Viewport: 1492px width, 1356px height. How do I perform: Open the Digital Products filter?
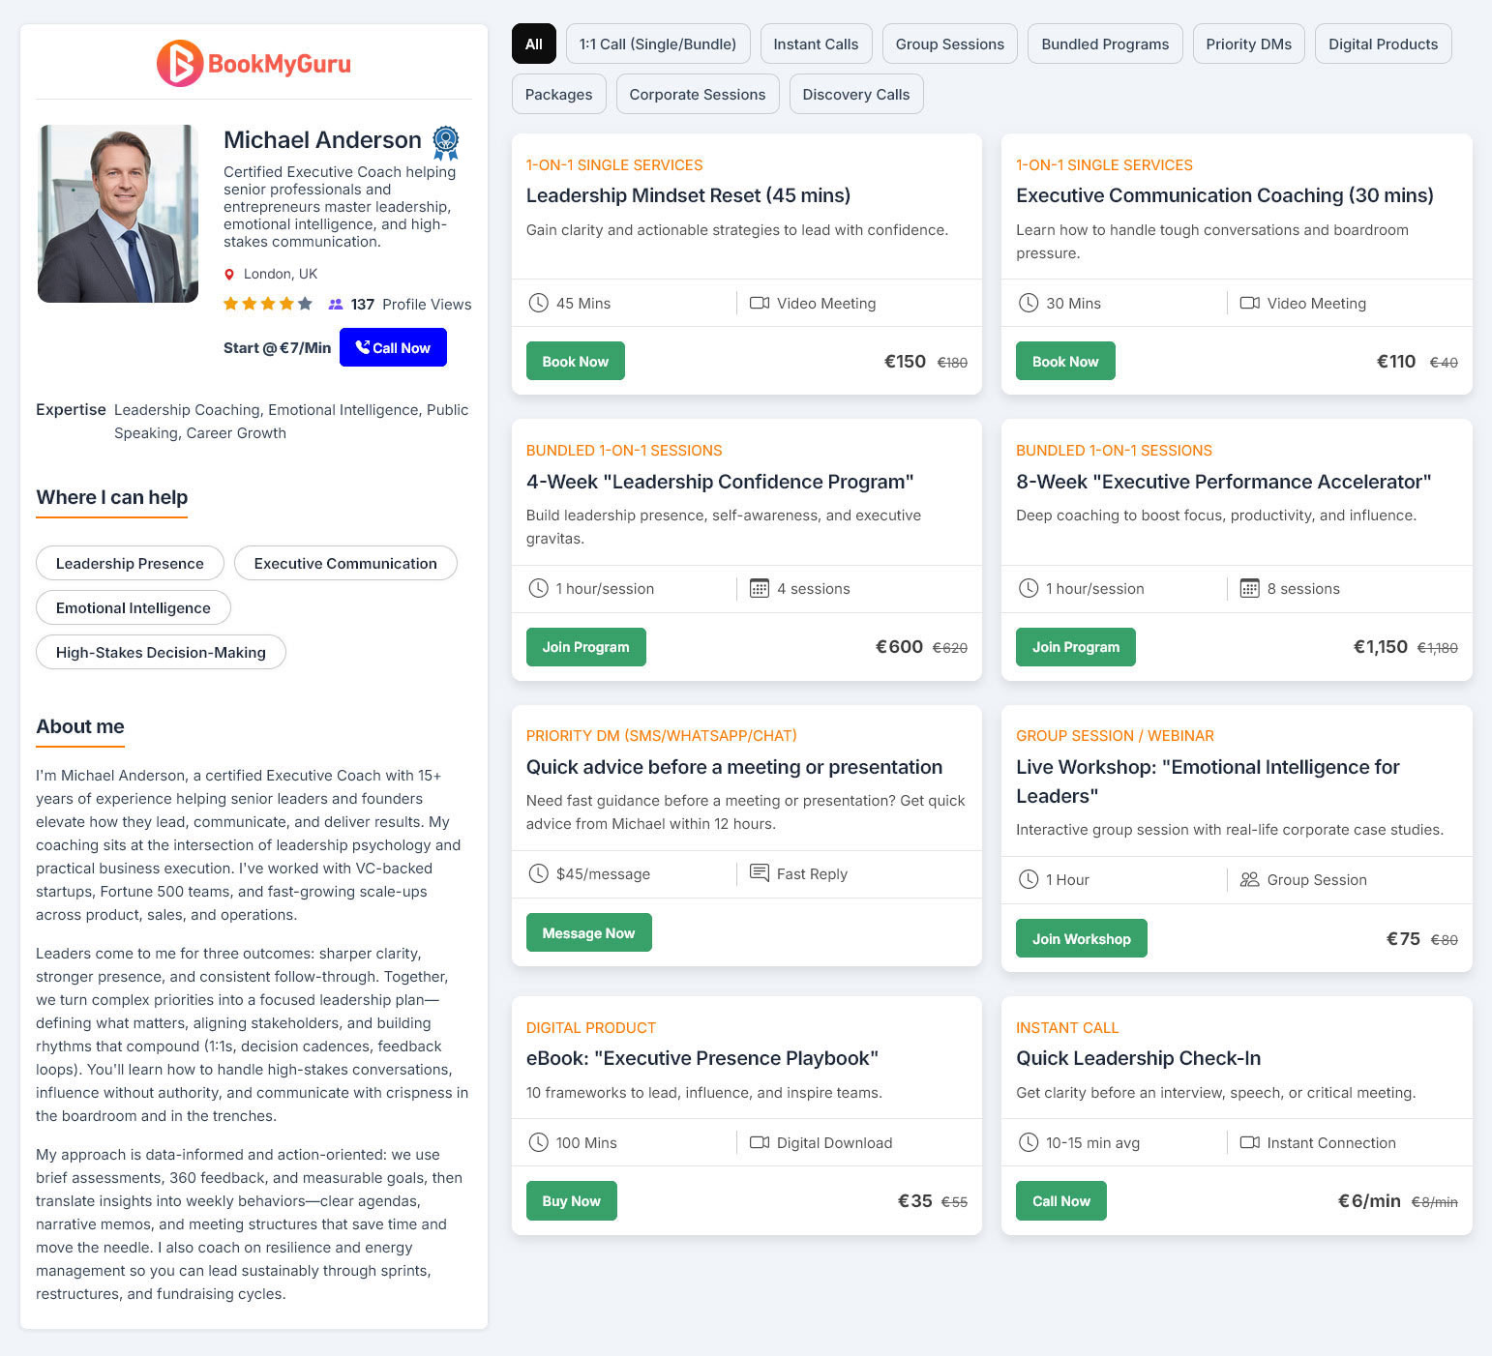[1383, 44]
